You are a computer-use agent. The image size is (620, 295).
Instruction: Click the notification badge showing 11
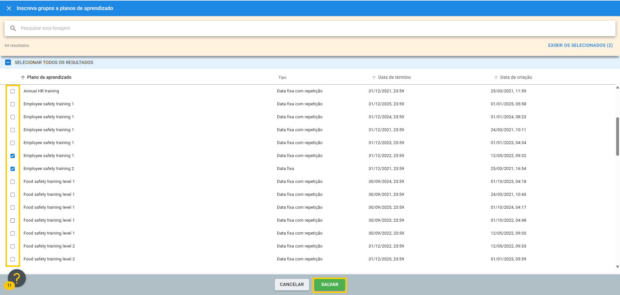9,286
